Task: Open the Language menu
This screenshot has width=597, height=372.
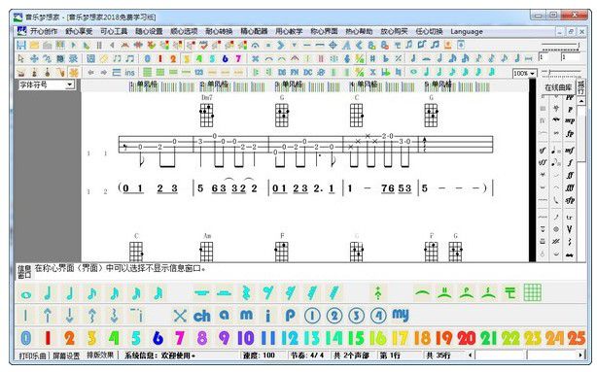Action: 467,31
